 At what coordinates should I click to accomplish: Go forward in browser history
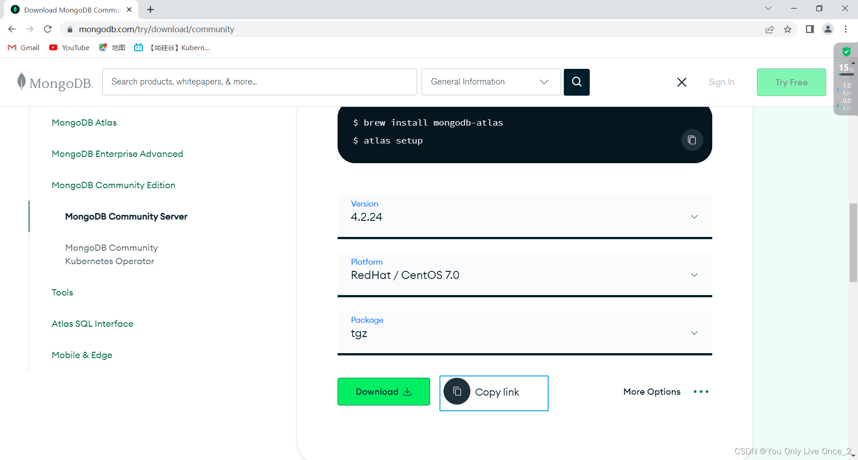30,29
